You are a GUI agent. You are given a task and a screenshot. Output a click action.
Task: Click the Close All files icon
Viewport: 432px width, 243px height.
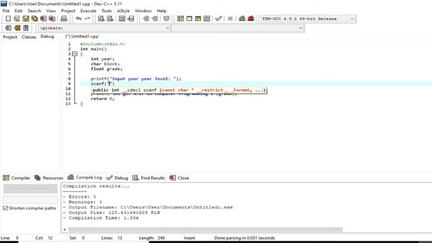click(x=52, y=18)
